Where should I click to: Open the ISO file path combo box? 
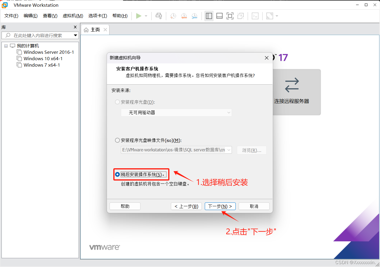(176, 150)
